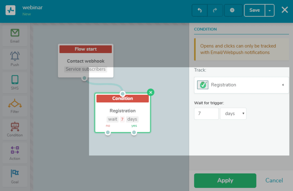
Task: Click the Wait for trigger number field
Action: pyautogui.click(x=206, y=114)
